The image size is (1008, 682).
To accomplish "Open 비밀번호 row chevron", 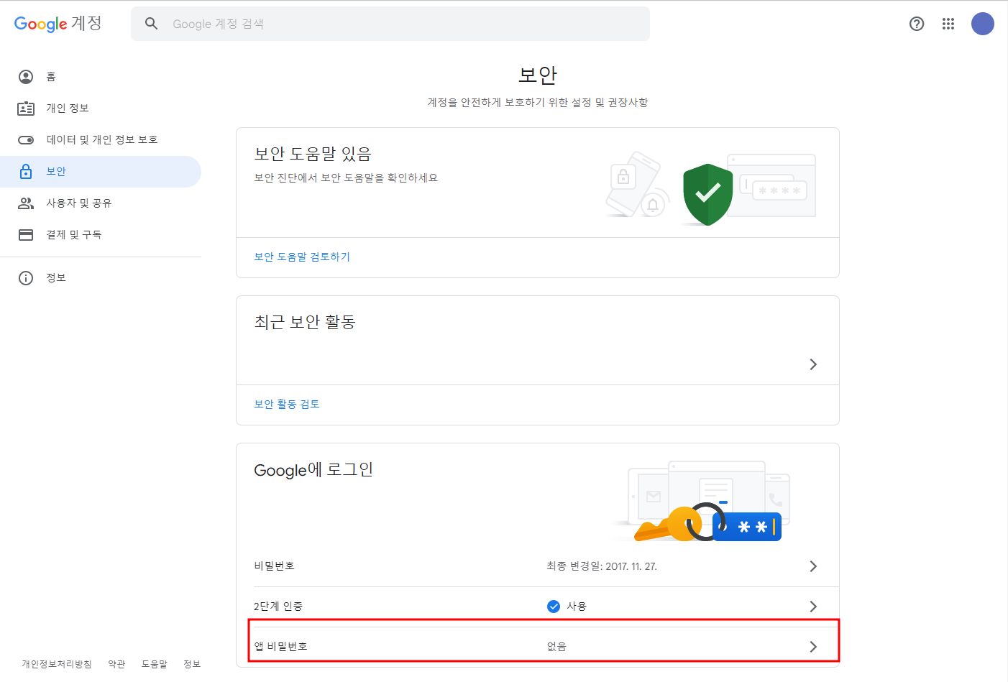I will (813, 566).
